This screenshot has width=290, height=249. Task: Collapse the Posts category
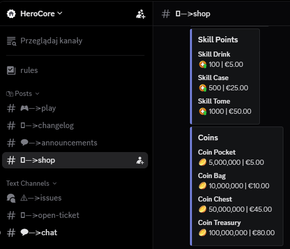tap(23, 94)
